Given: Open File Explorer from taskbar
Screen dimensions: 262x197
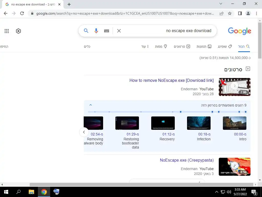Looking at the screenshot, I should [x=31, y=192].
